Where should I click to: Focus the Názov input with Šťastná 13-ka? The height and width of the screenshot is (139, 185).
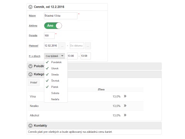pyautogui.click(x=61, y=16)
